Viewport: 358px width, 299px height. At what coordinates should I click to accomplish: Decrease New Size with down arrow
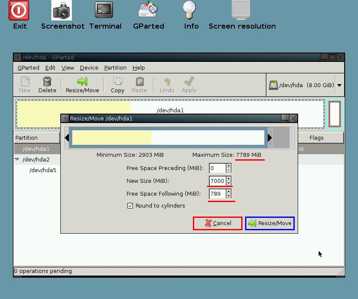tap(228, 183)
